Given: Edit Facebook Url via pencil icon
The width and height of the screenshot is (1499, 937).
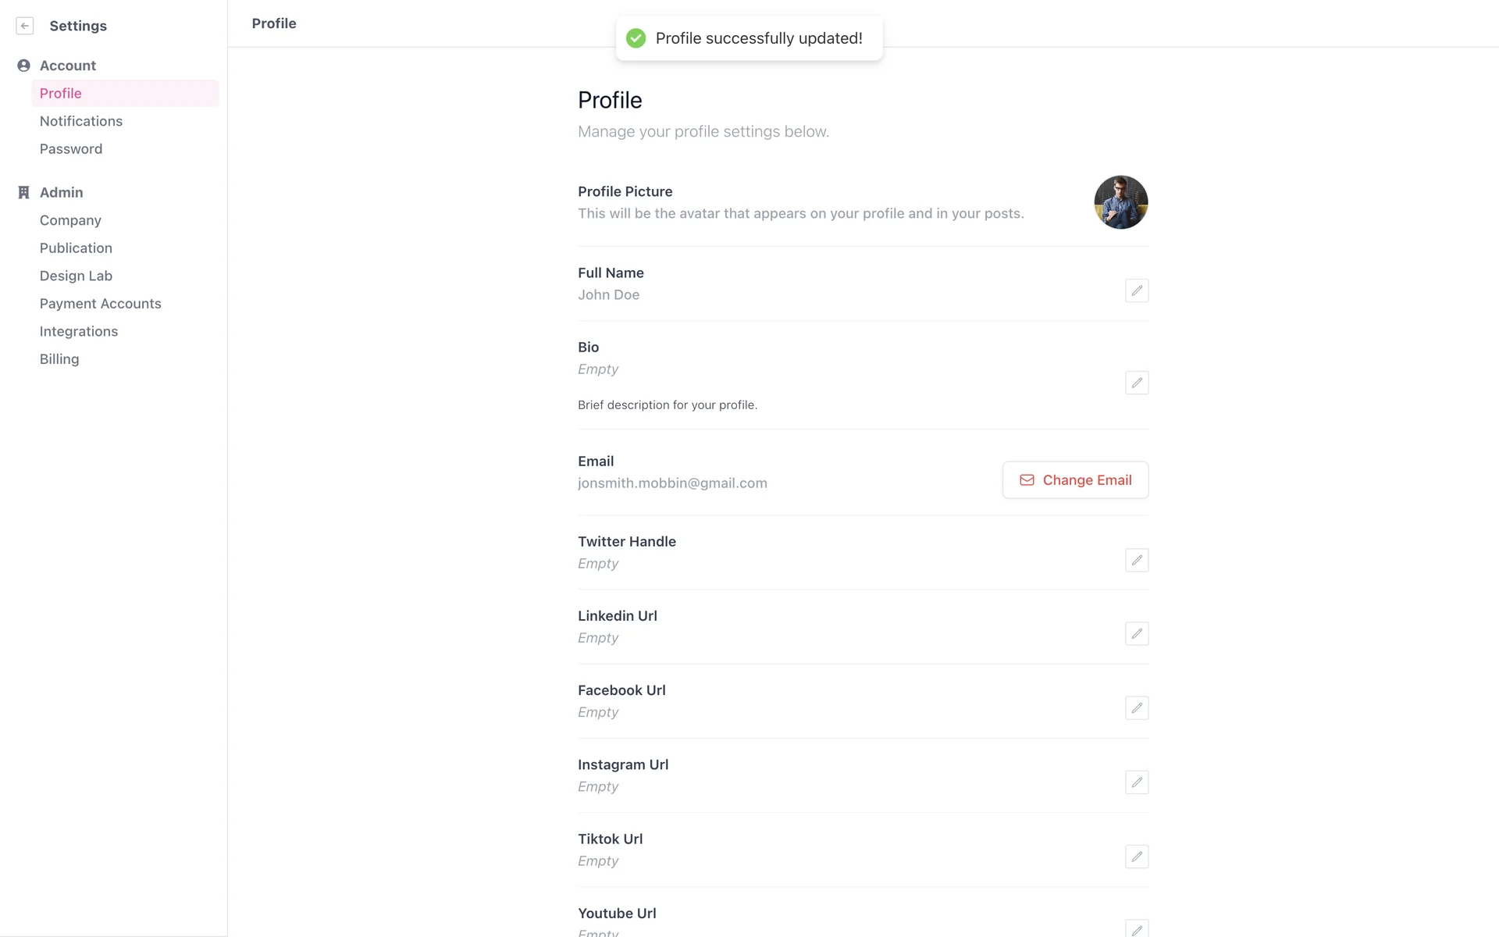Looking at the screenshot, I should (1136, 708).
